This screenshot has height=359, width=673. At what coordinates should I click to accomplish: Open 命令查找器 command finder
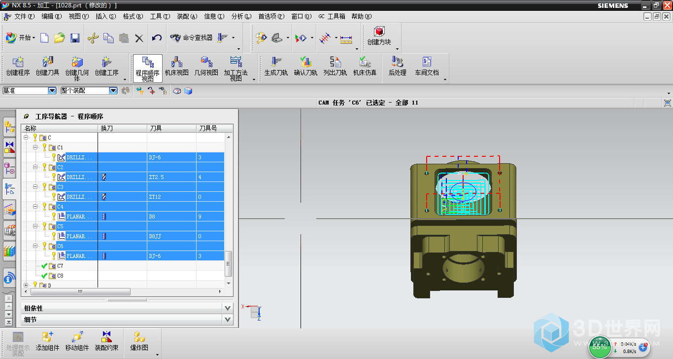[192, 37]
